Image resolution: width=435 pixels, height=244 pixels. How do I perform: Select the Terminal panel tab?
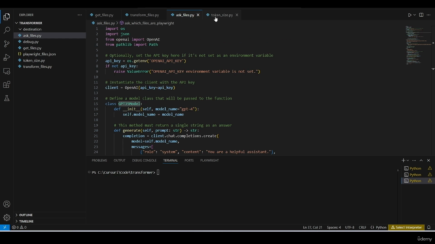point(171,161)
